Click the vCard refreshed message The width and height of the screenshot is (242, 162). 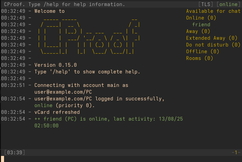coord(57,112)
